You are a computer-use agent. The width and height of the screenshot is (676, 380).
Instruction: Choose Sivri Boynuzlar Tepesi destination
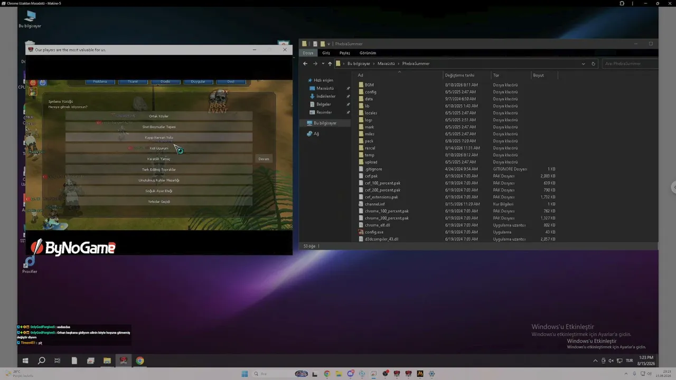(x=159, y=127)
